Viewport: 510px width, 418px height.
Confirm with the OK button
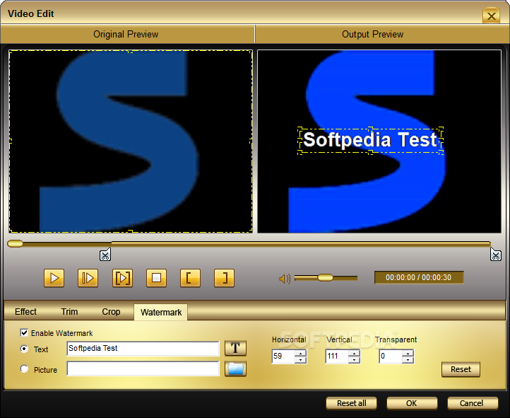click(411, 403)
